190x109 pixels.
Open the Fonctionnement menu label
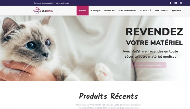127,10
